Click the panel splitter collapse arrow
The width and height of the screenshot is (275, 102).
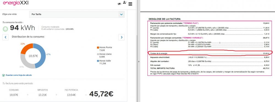[139, 61]
